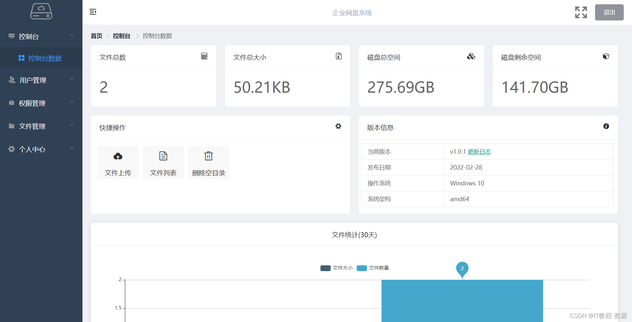Click the 当前版本 row label
Screen dimensions: 632x322
(x=379, y=151)
